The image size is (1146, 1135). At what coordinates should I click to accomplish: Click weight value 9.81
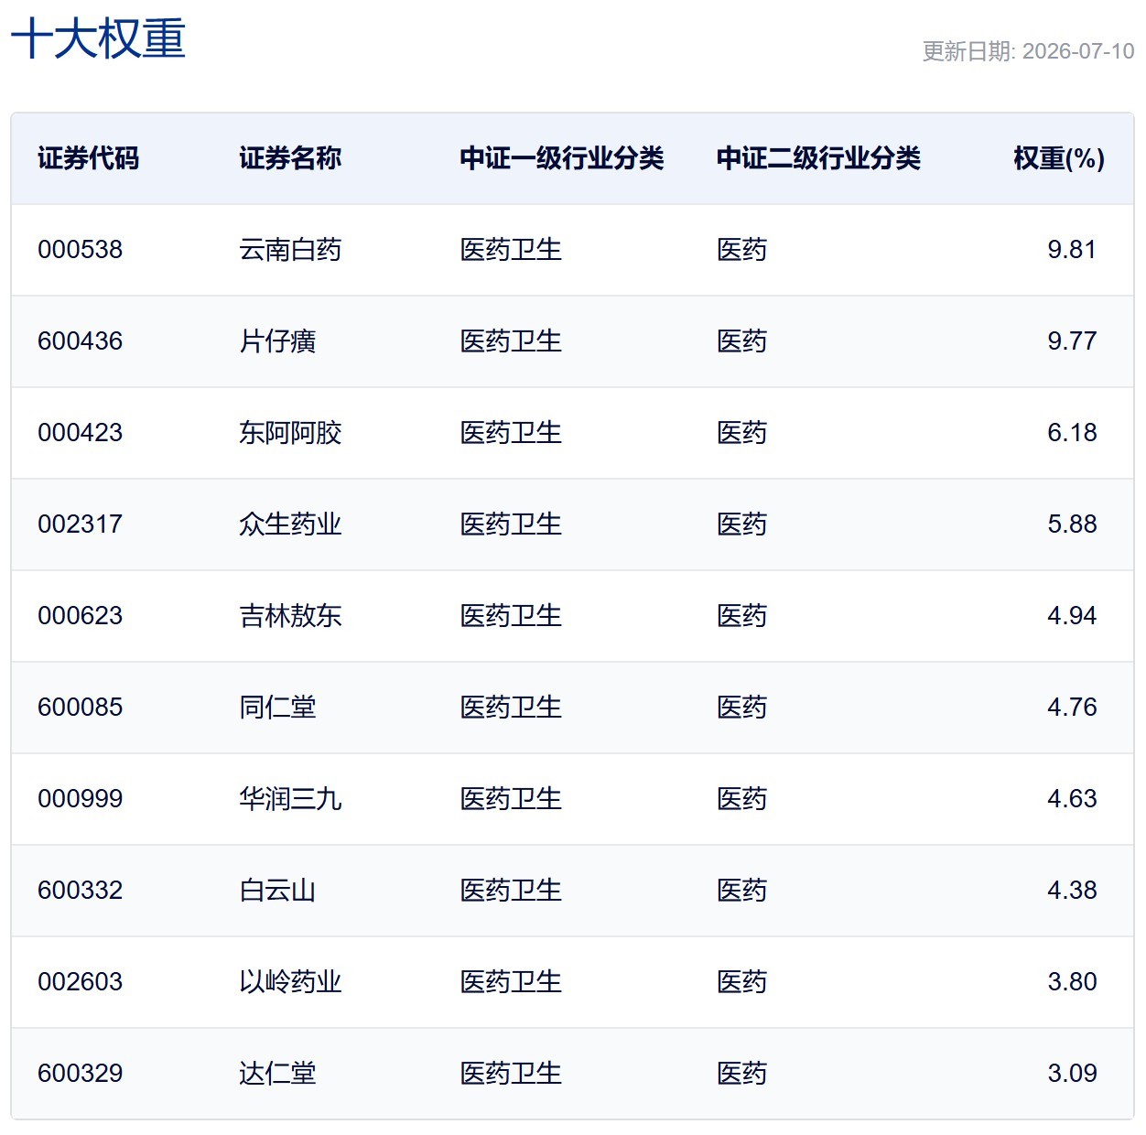(1072, 250)
